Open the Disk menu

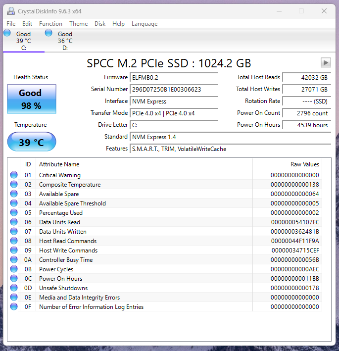click(x=100, y=24)
